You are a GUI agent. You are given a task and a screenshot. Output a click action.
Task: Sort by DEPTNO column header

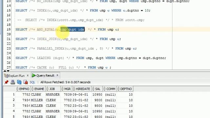125,89
